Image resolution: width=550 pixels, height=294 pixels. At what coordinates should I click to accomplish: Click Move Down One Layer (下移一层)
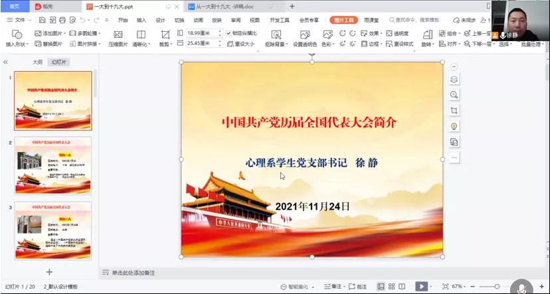coord(478,44)
